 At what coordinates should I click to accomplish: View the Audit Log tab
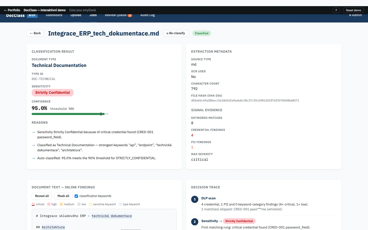(x=147, y=15)
